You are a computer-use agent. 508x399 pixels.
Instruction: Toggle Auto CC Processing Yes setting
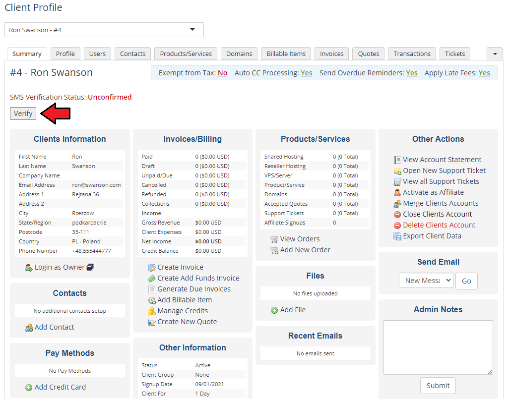[307, 73]
